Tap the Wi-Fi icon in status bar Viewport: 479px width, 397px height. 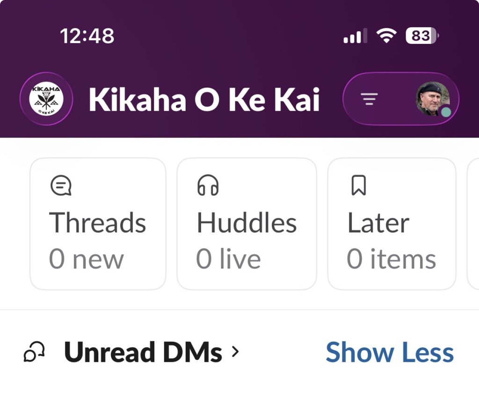coord(386,36)
